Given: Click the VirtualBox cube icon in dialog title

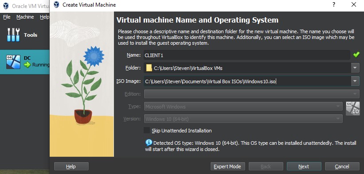Looking at the screenshot, I should click(x=56, y=4).
